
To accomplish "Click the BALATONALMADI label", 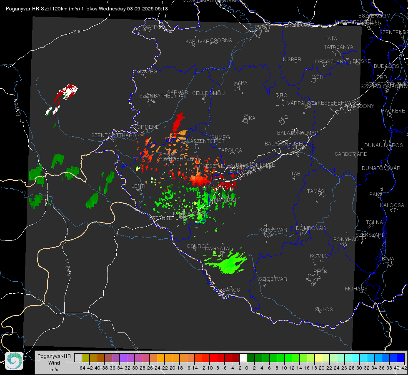I will (x=298, y=133).
